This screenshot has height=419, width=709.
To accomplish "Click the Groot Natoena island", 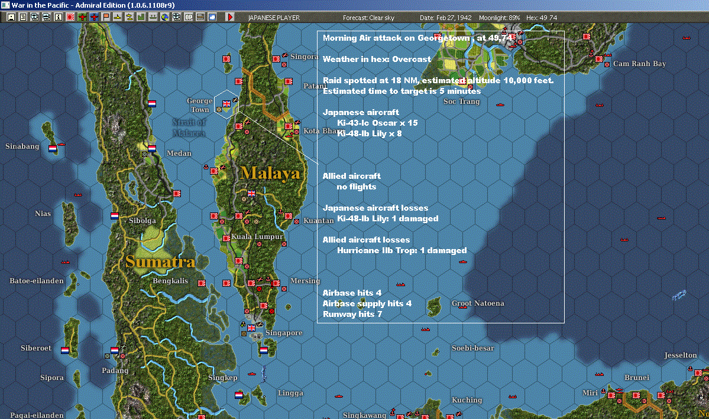I will point(435,307).
